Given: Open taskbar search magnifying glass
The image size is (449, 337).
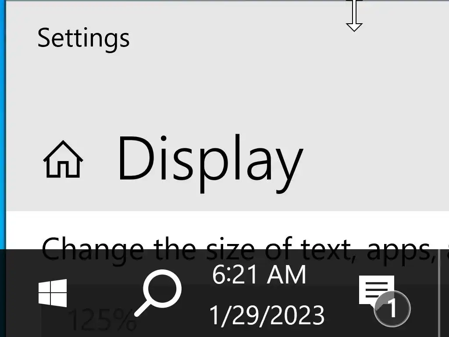Looking at the screenshot, I should 158,293.
